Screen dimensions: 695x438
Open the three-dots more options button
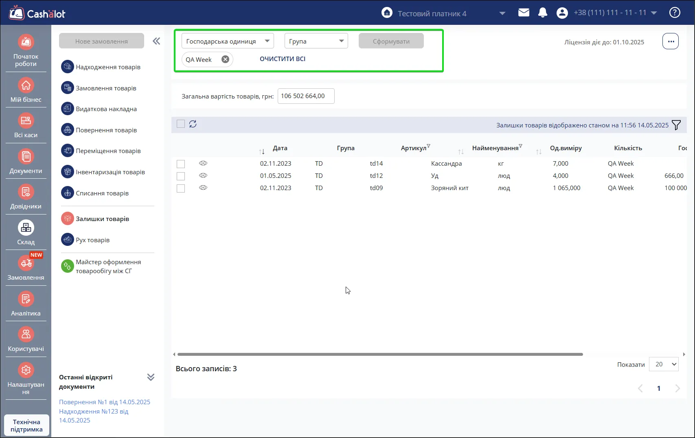coord(671,41)
